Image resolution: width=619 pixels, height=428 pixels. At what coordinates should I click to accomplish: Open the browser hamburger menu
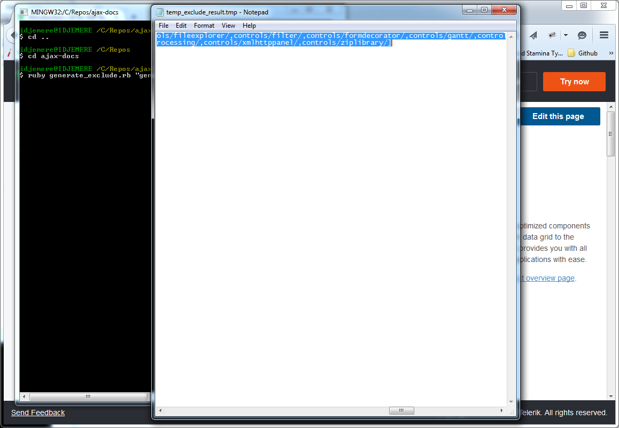point(604,35)
